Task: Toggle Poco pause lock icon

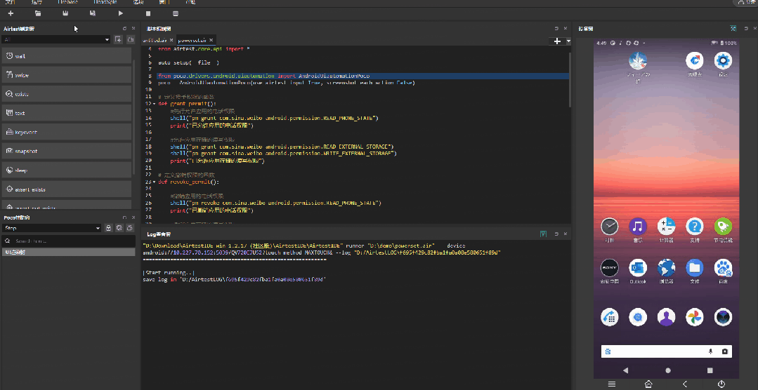Action: click(109, 228)
